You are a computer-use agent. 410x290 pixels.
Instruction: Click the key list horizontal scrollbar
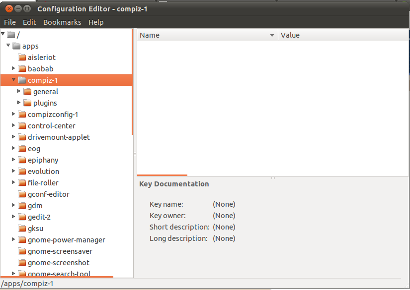click(162, 175)
